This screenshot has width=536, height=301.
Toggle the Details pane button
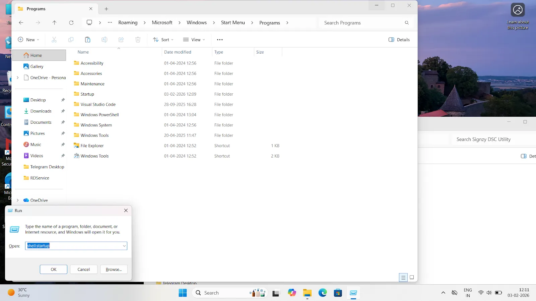(399, 40)
